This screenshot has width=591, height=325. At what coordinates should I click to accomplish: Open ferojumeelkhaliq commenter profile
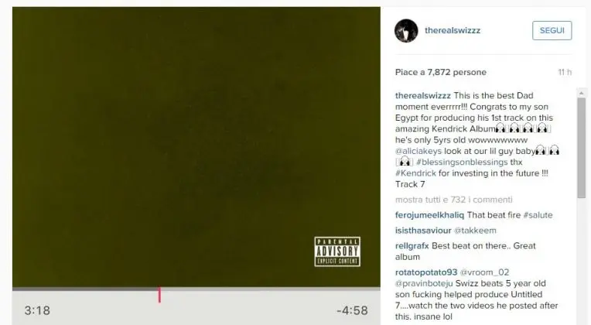[x=429, y=215]
